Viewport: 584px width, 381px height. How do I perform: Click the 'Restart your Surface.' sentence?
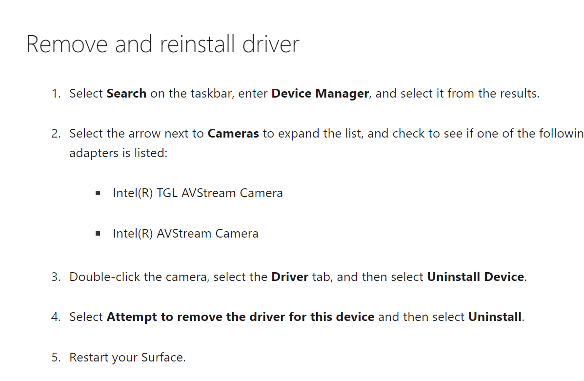pyautogui.click(x=127, y=358)
